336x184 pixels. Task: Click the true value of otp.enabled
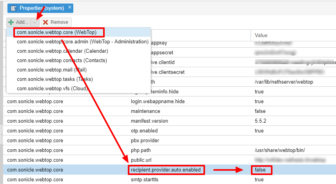(x=259, y=130)
